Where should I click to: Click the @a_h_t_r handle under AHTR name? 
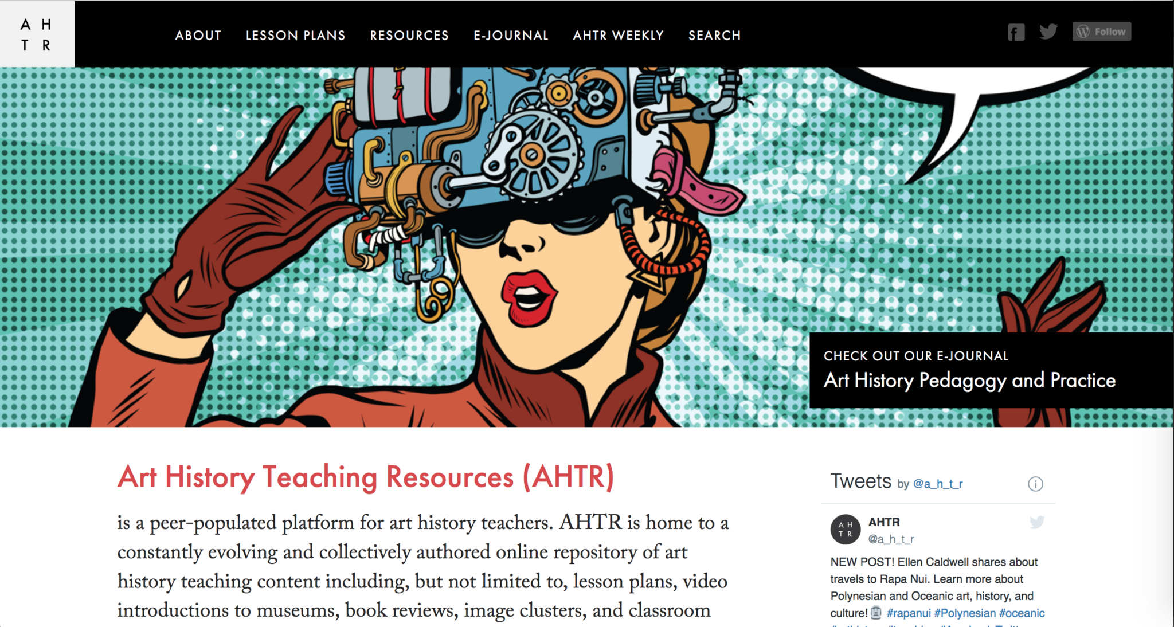pos(891,539)
